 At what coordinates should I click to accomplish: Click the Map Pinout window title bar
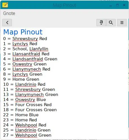click(x=64, y=5)
